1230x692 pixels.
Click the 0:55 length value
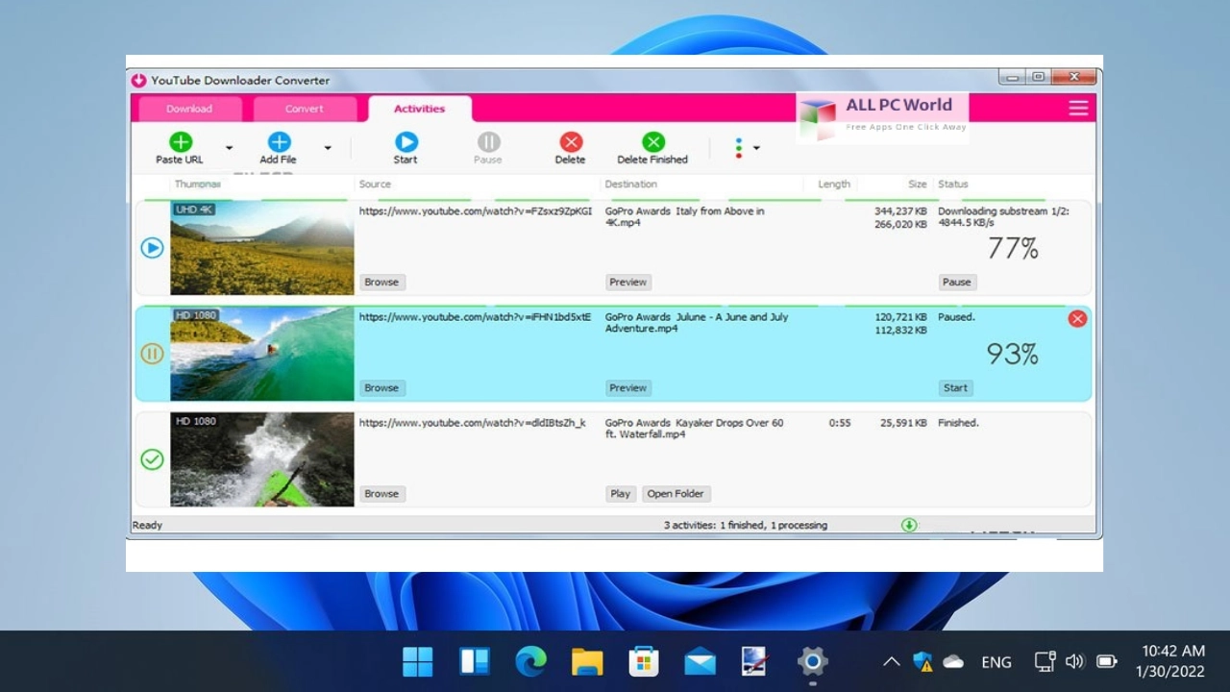point(840,423)
